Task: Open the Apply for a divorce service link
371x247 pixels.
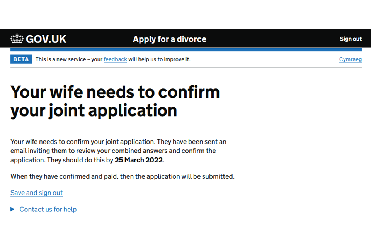Action: click(x=169, y=39)
